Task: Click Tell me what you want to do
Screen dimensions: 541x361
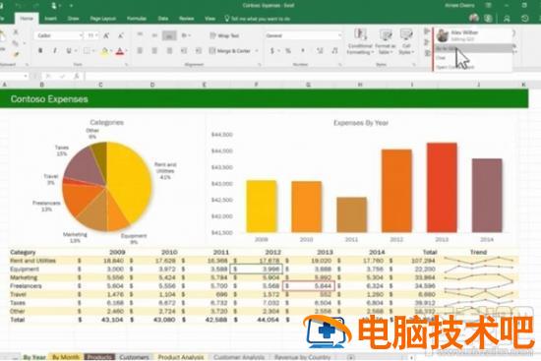Action: (x=257, y=19)
